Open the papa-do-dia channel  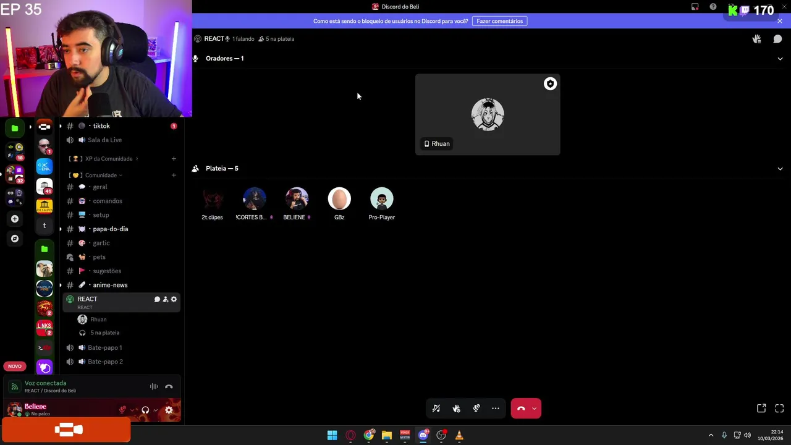pos(122,229)
